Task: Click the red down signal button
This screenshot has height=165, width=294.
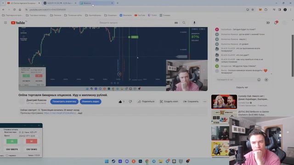Action: (x=32, y=141)
